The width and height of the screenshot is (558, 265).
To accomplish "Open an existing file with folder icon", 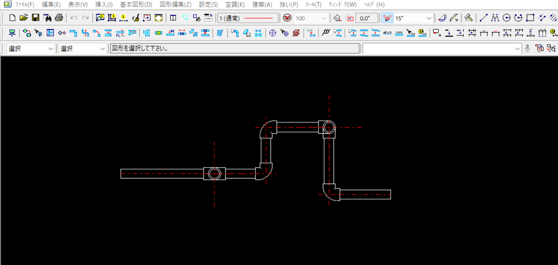I will [x=24, y=18].
